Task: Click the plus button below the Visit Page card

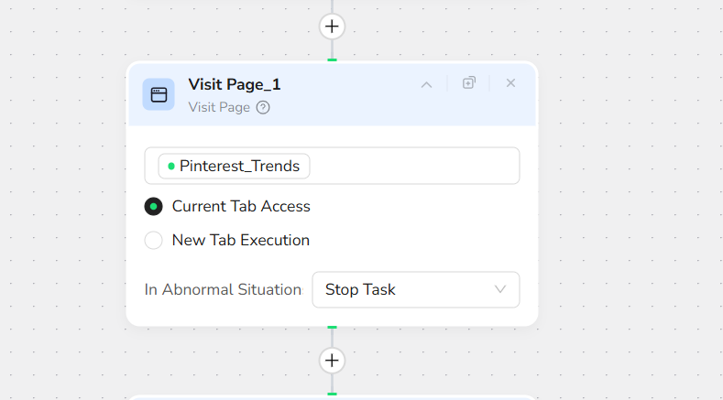Action: (332, 361)
